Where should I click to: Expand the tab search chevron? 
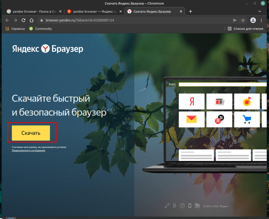click(260, 11)
